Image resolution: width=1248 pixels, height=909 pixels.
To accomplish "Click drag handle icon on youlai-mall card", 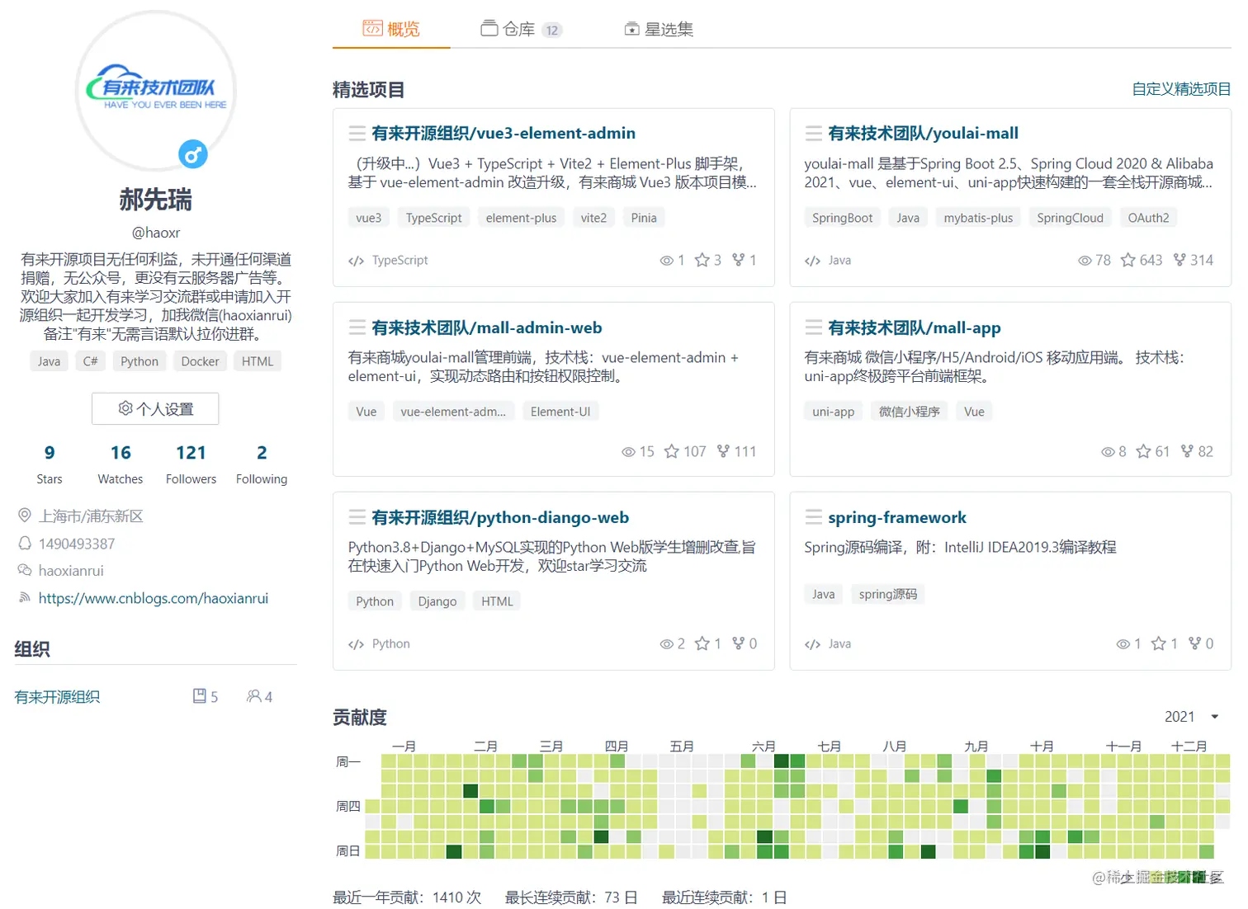I will click(814, 133).
